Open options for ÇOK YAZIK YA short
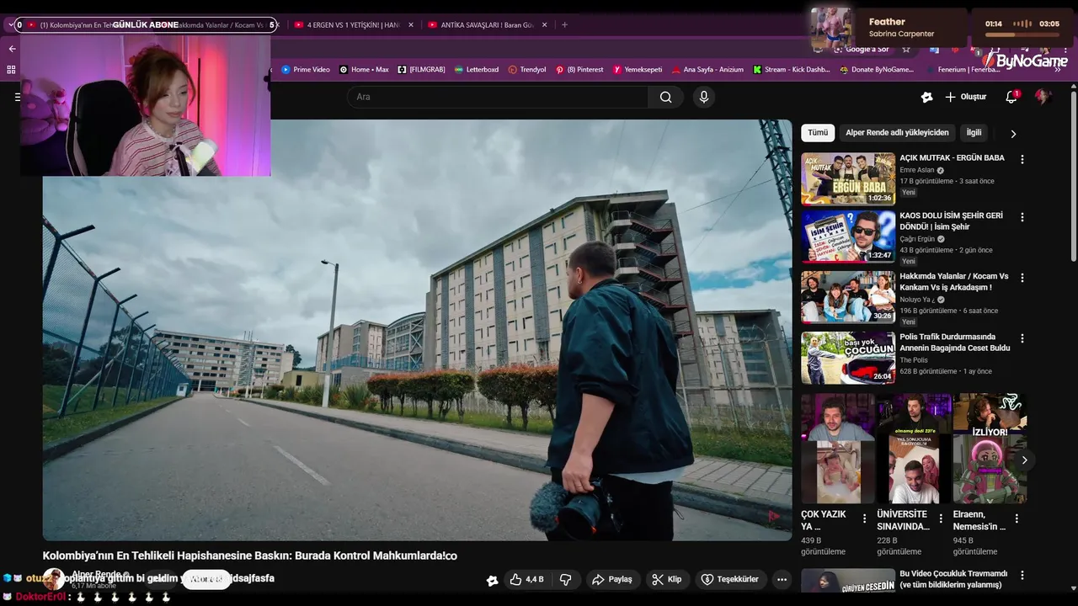The width and height of the screenshot is (1078, 606). [x=864, y=519]
